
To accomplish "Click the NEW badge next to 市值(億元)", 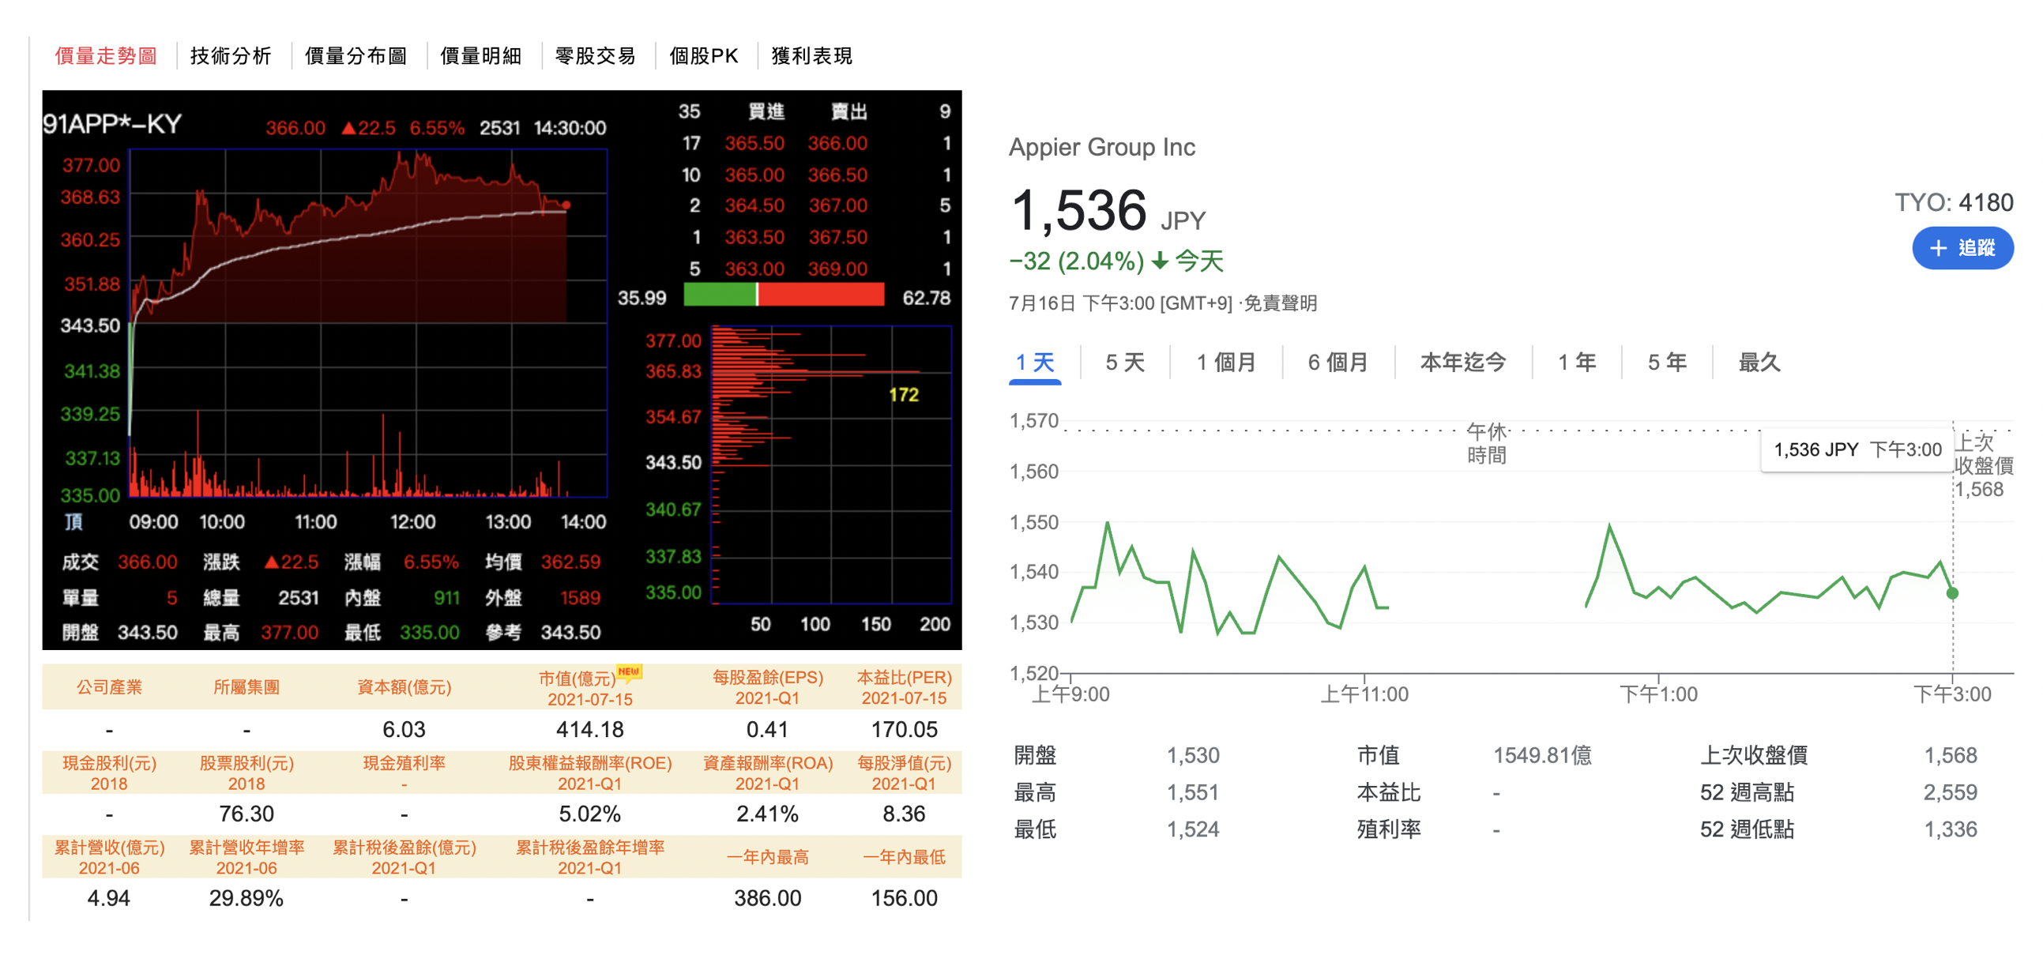I will point(629,671).
